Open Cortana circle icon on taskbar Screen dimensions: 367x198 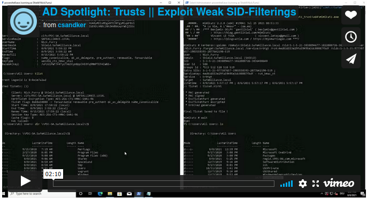[81, 194]
